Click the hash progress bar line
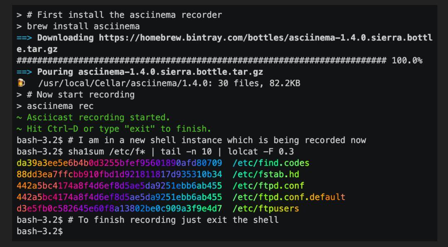Screen dimensions: 448x247 [x=202, y=61]
